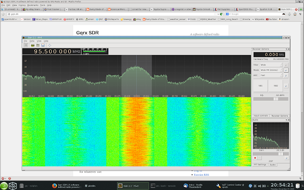
Task: Click the audio Gain slider handle
Action: pos(281,154)
